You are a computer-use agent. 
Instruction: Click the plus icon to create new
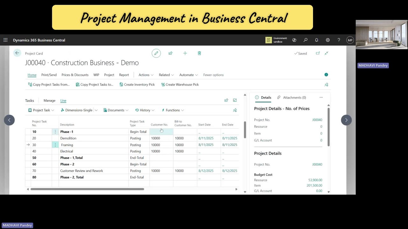185,53
